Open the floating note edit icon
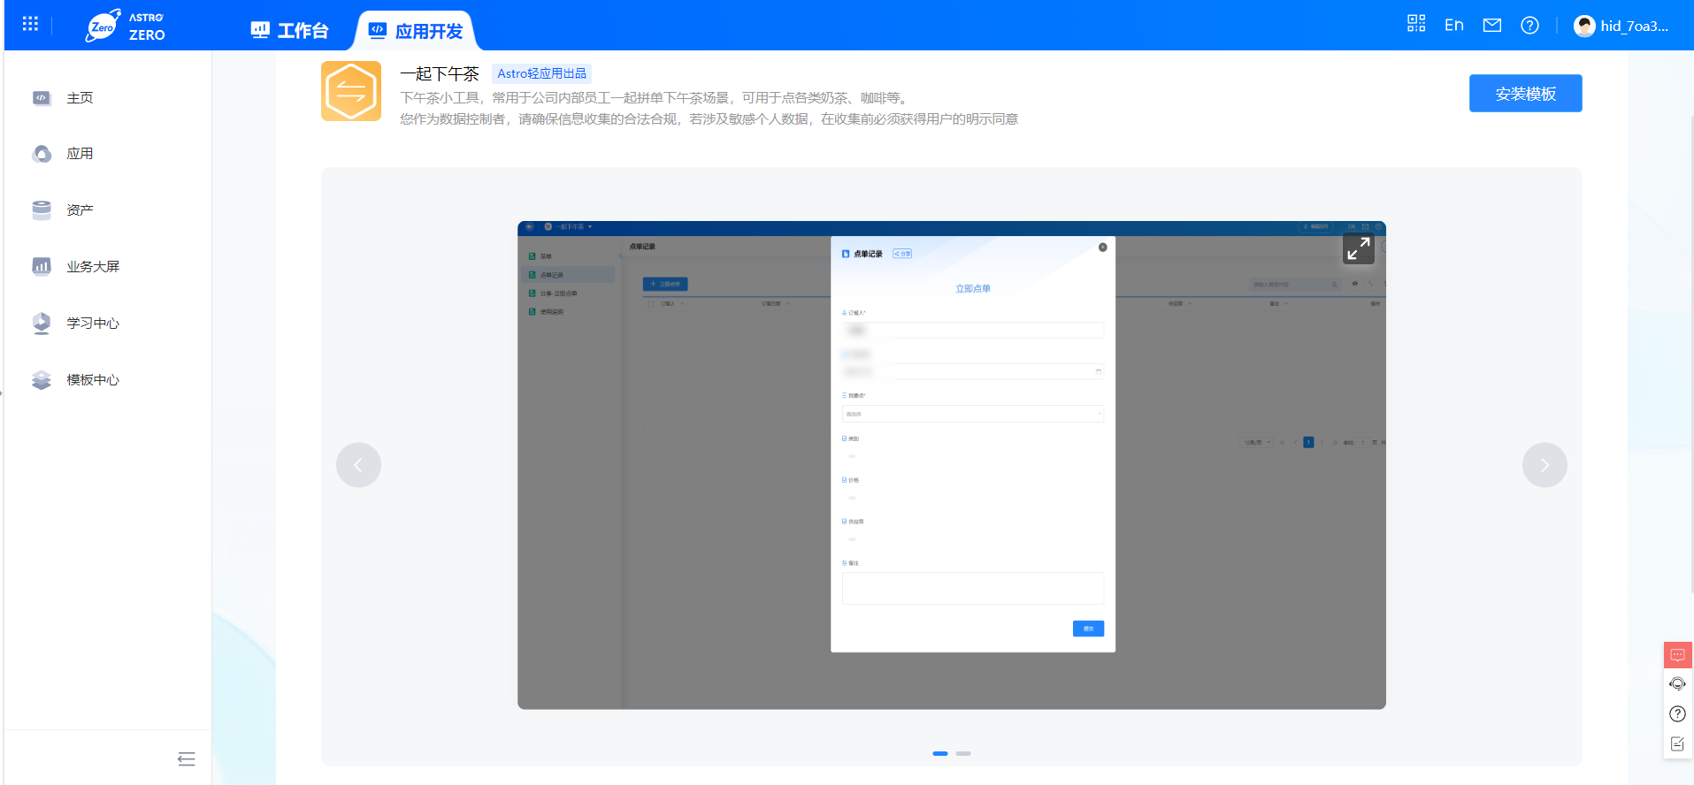 pyautogui.click(x=1677, y=744)
